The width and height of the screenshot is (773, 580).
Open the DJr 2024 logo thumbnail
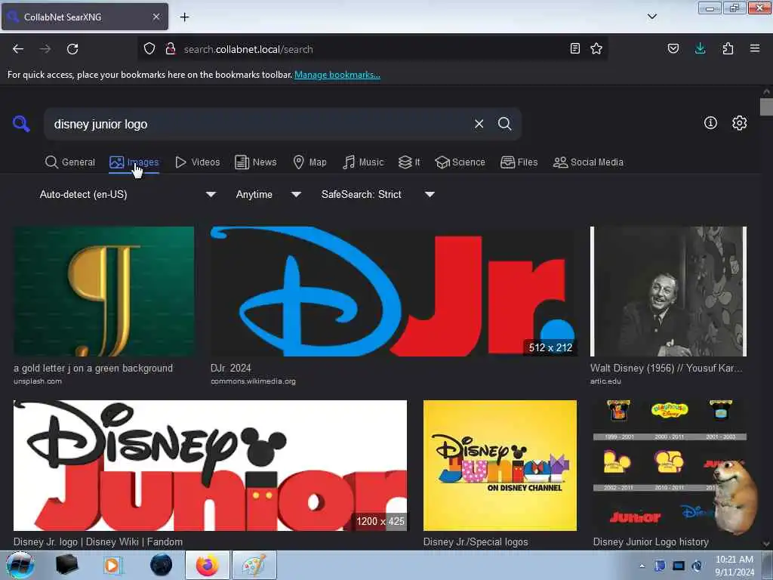pos(393,292)
